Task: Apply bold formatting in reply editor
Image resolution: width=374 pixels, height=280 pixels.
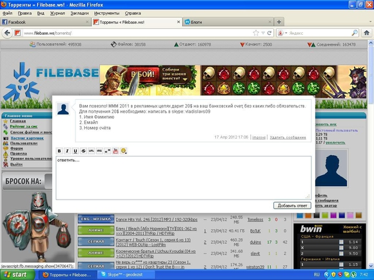Action: click(59, 151)
